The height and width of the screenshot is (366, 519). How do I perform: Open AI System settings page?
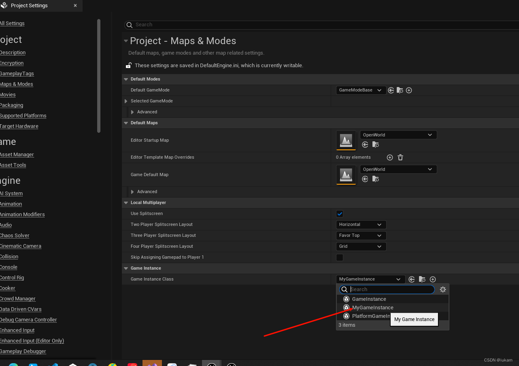pyautogui.click(x=11, y=194)
